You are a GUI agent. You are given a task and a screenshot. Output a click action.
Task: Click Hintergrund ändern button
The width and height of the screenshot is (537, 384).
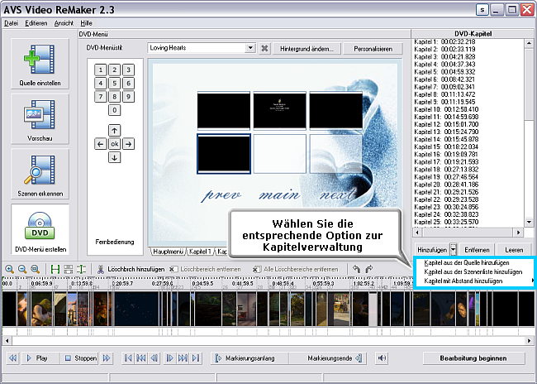tap(307, 49)
